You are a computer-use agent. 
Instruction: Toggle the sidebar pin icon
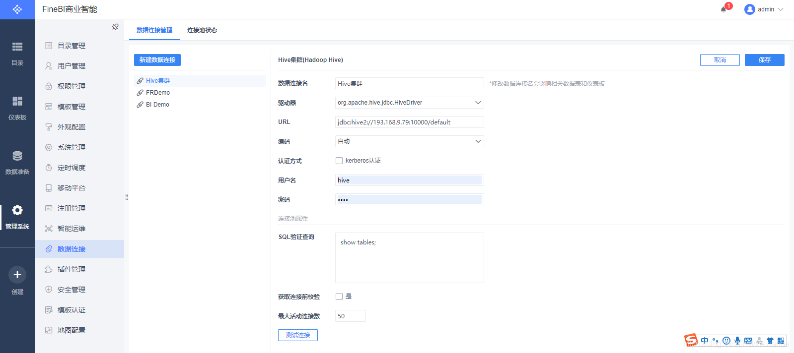pyautogui.click(x=115, y=27)
